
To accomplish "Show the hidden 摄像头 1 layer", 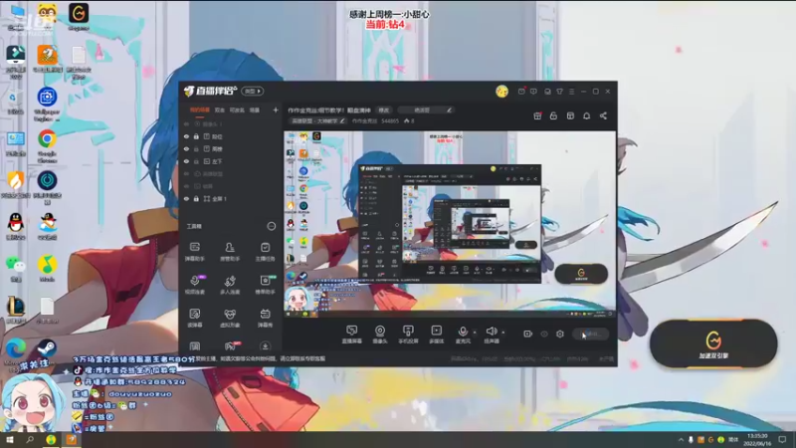I will coord(186,123).
